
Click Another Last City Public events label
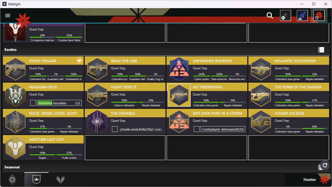coord(69,158)
